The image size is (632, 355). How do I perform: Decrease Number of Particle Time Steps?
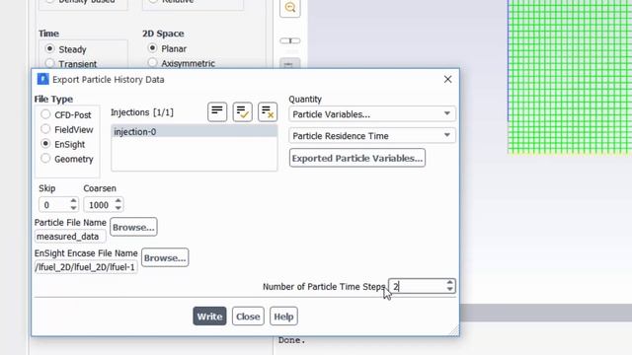click(x=450, y=289)
